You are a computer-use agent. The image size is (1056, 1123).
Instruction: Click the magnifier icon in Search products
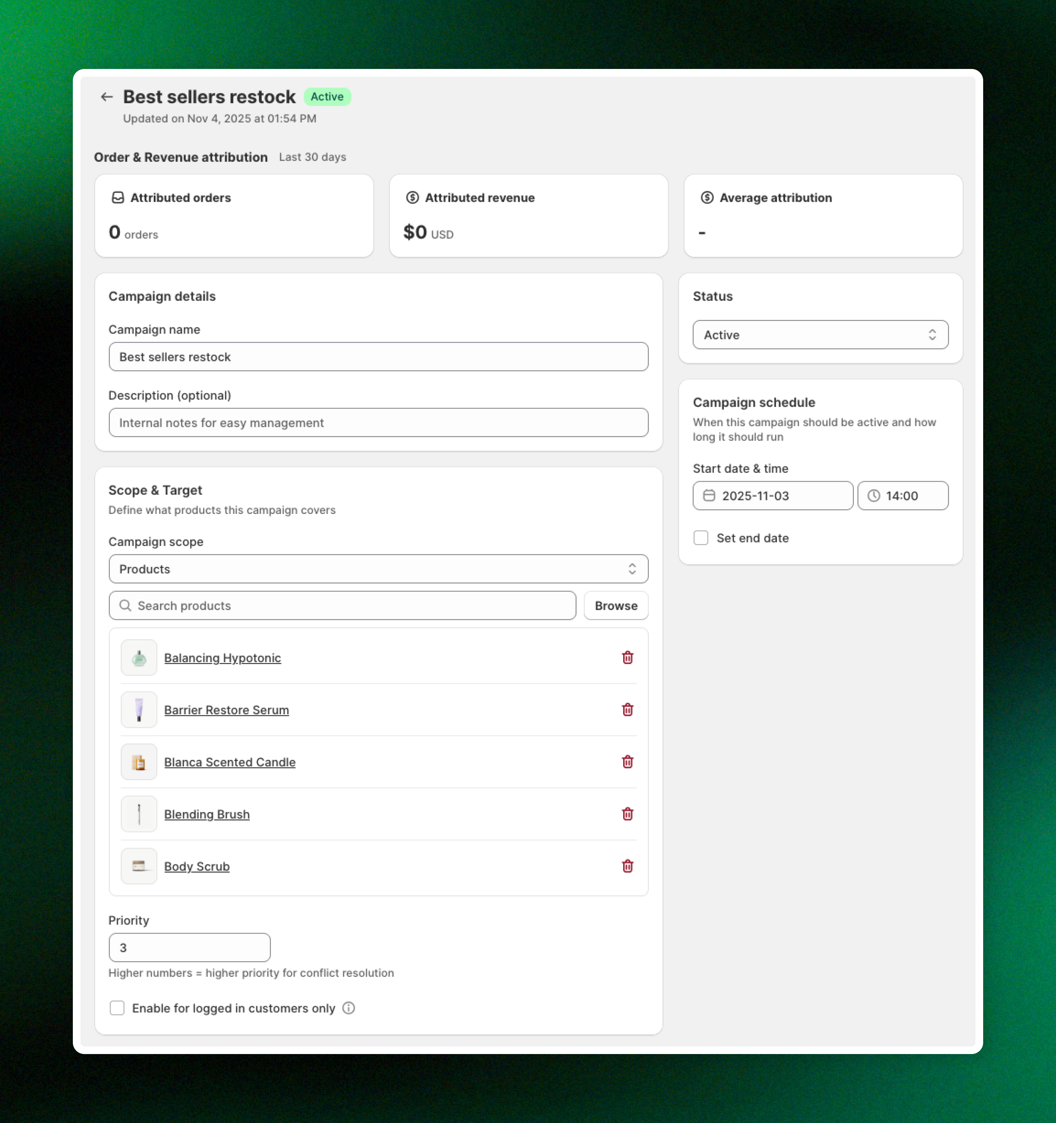(x=125, y=606)
